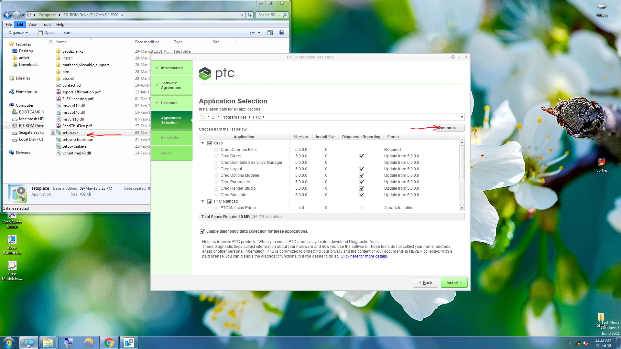Open Chrome from the taskbar

[109, 343]
